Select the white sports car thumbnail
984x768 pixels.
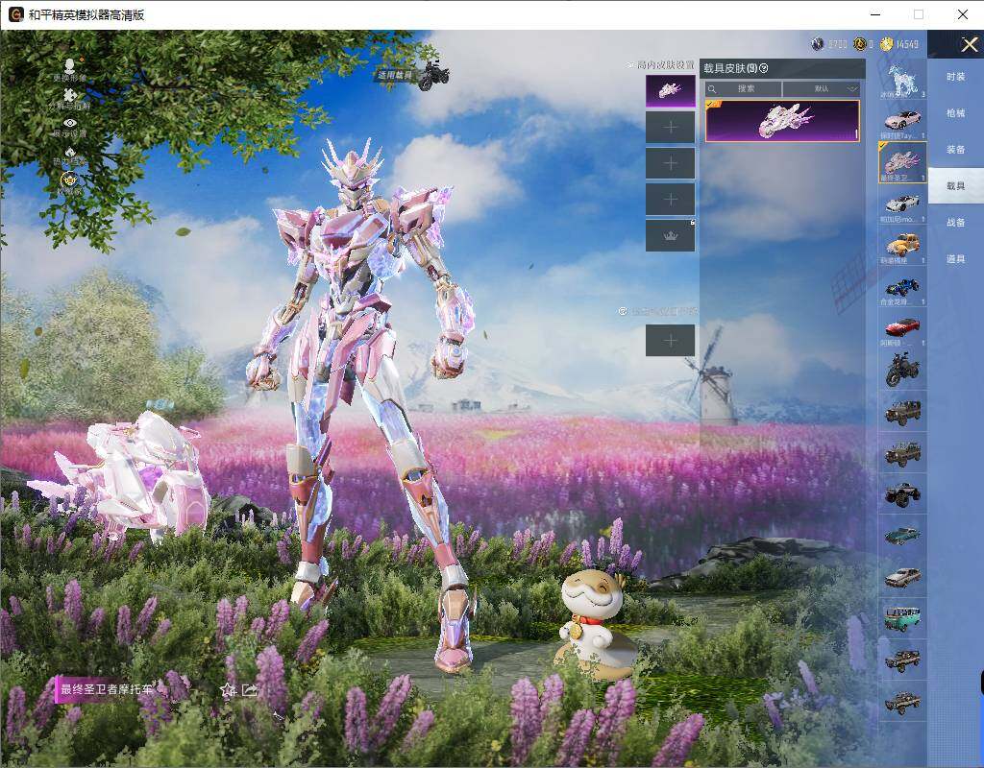tap(902, 204)
